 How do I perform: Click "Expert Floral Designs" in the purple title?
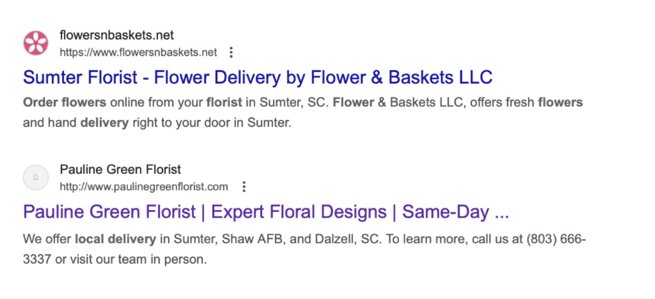click(299, 212)
